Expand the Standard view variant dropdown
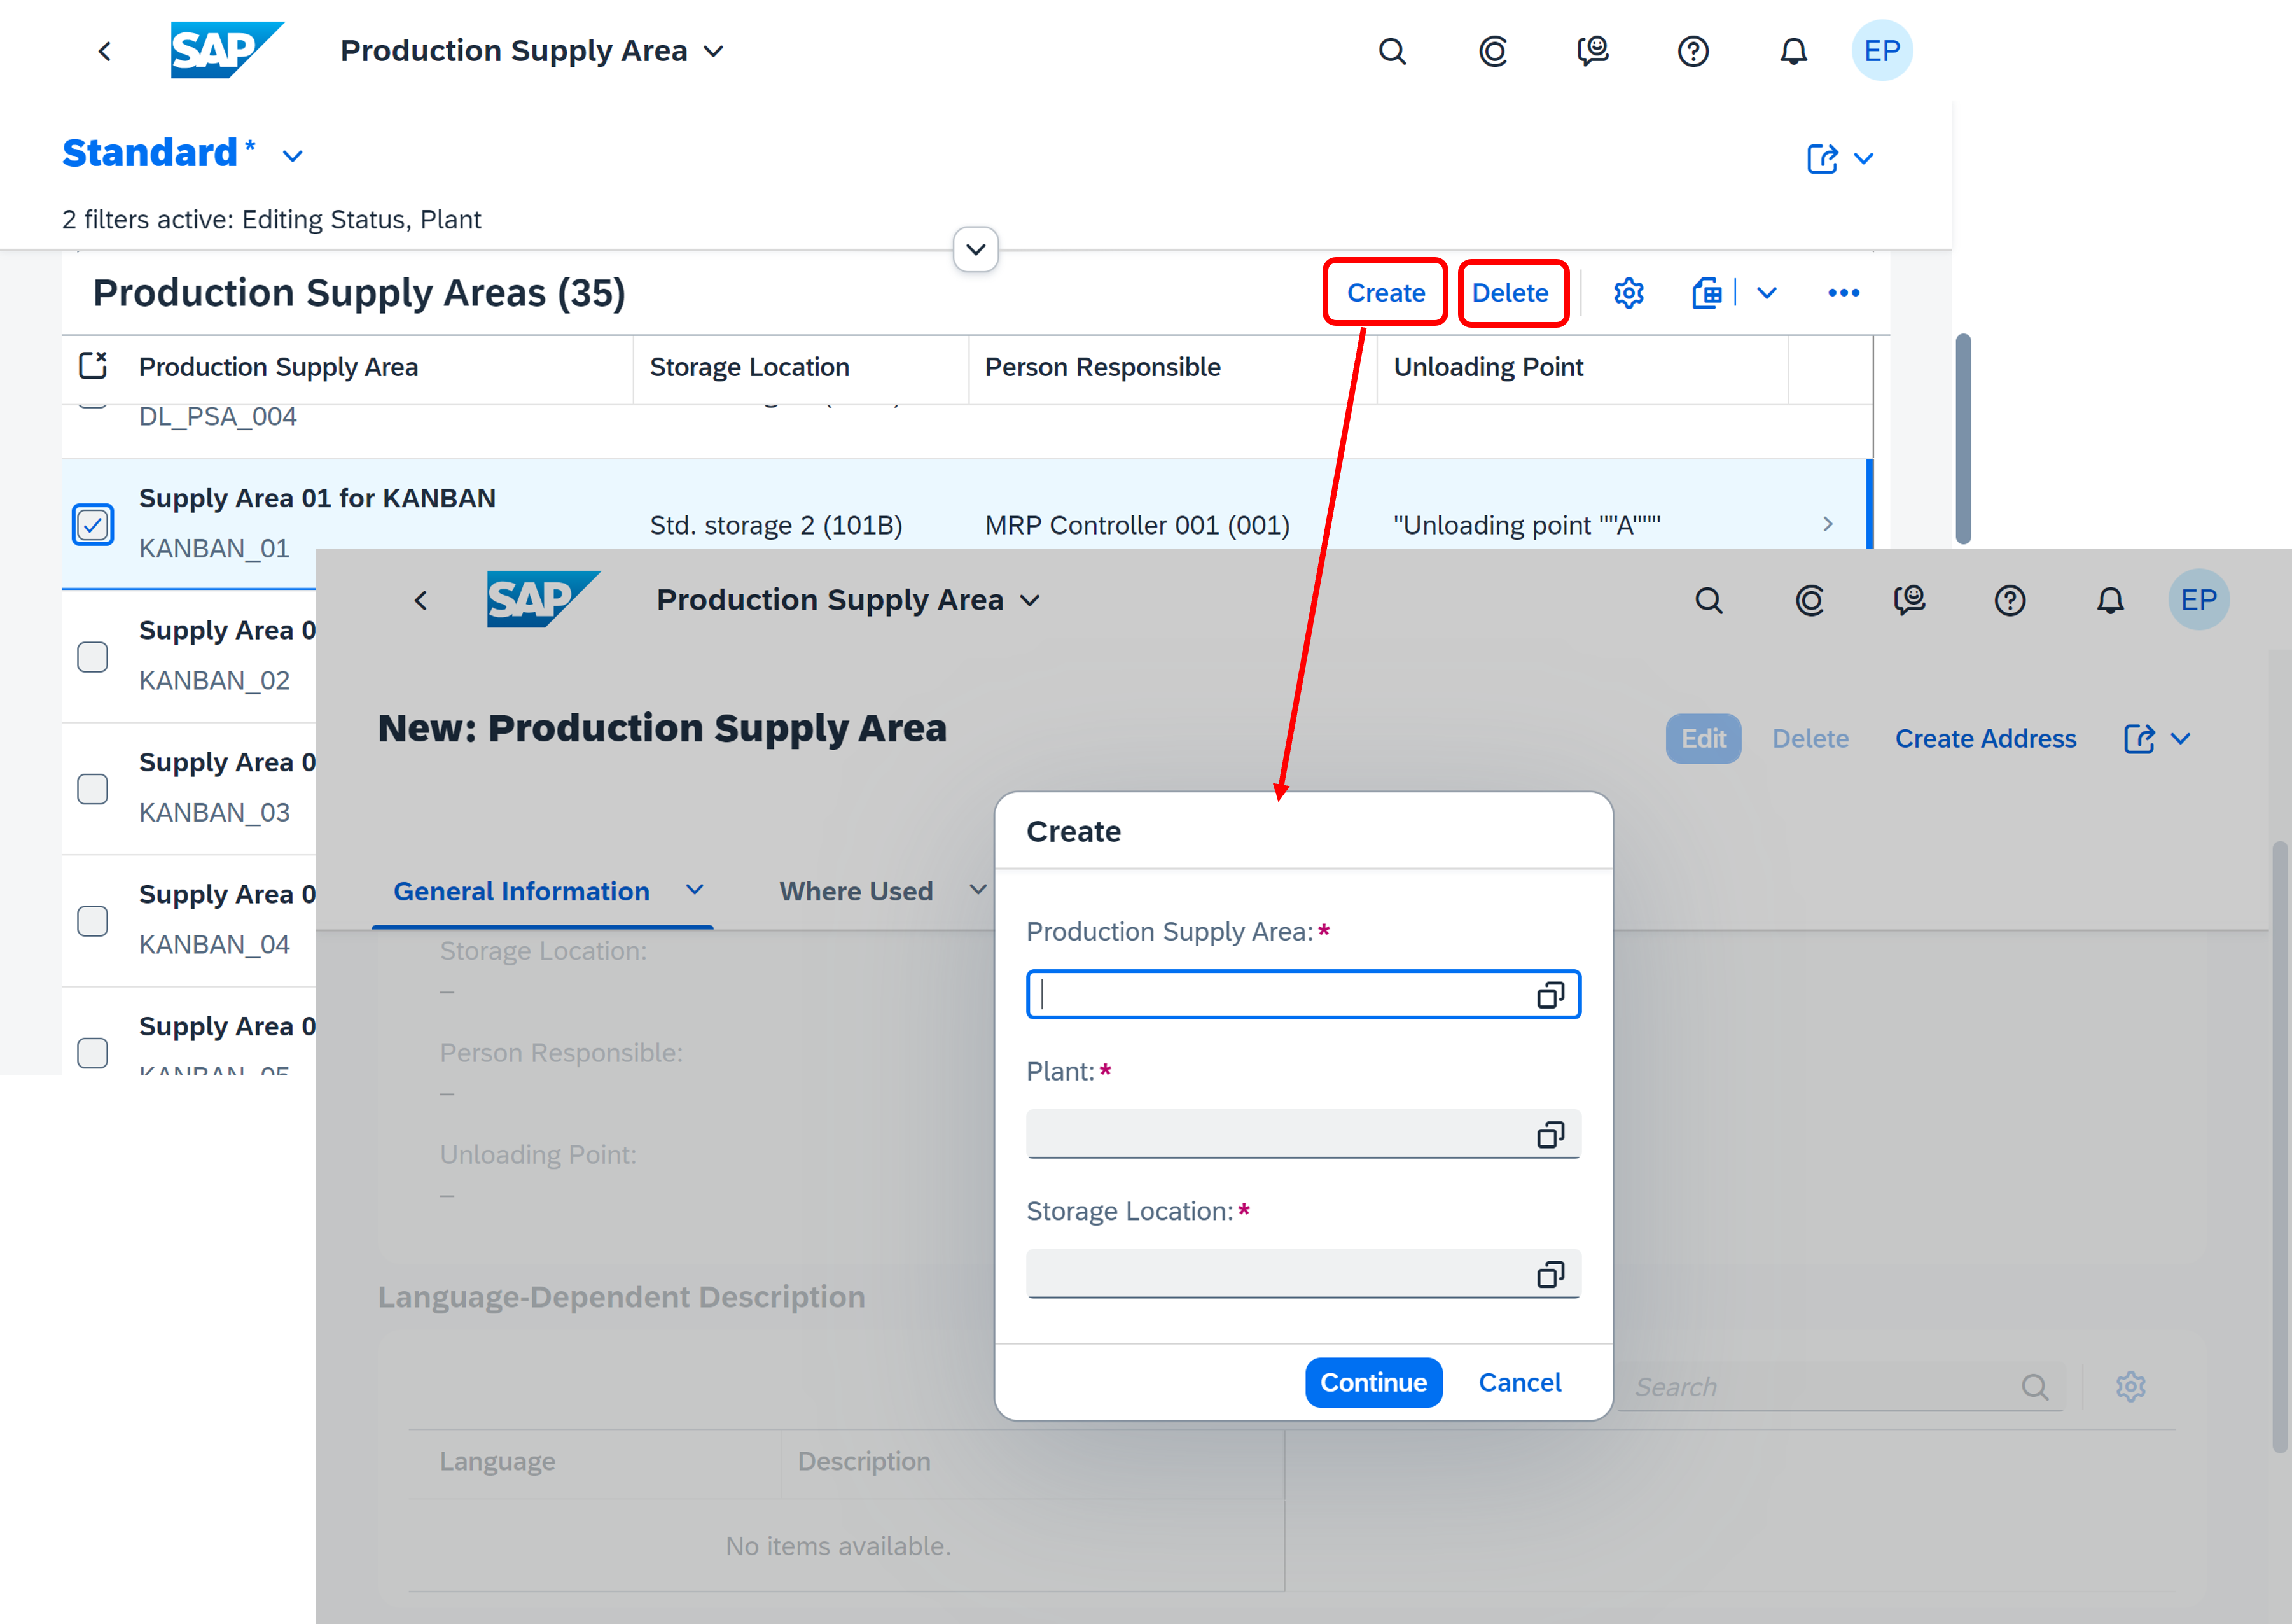This screenshot has width=2292, height=1624. 292,156
